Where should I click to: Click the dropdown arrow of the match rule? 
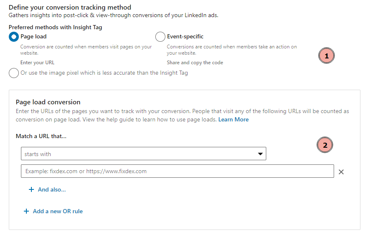point(260,154)
